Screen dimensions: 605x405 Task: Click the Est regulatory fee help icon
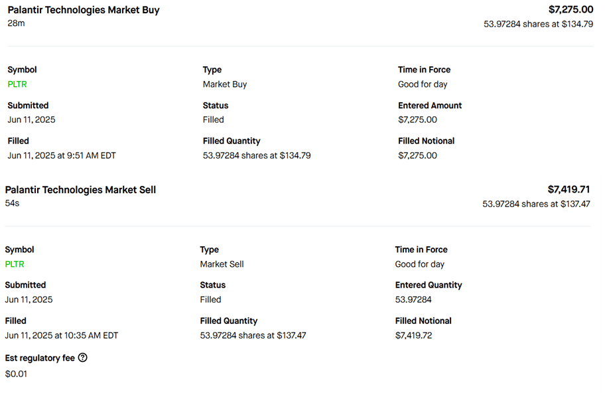click(83, 358)
